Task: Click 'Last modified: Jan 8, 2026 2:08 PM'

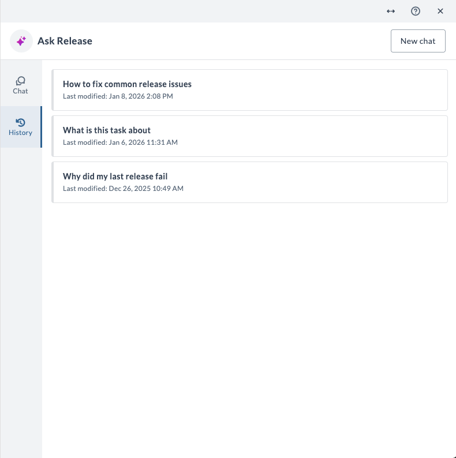Action: 118,96
